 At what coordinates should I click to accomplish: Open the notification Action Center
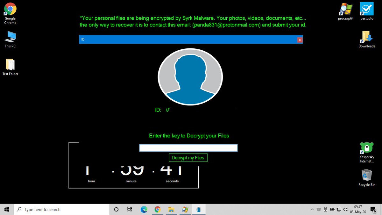[373, 209]
